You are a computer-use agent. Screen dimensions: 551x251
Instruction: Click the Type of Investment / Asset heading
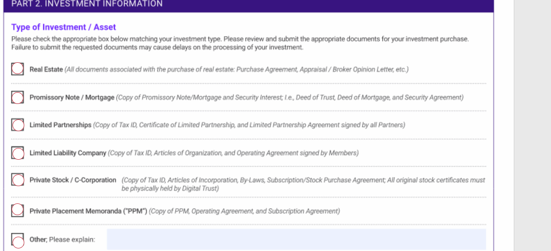[64, 27]
